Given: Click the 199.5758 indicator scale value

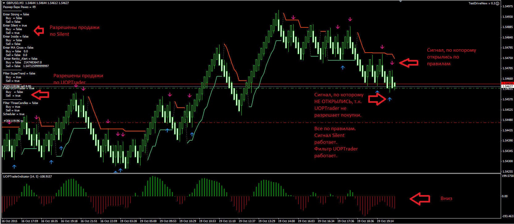Looking at the screenshot, I should point(508,176).
